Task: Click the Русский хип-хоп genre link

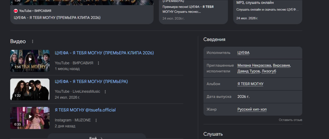Action: (252, 109)
